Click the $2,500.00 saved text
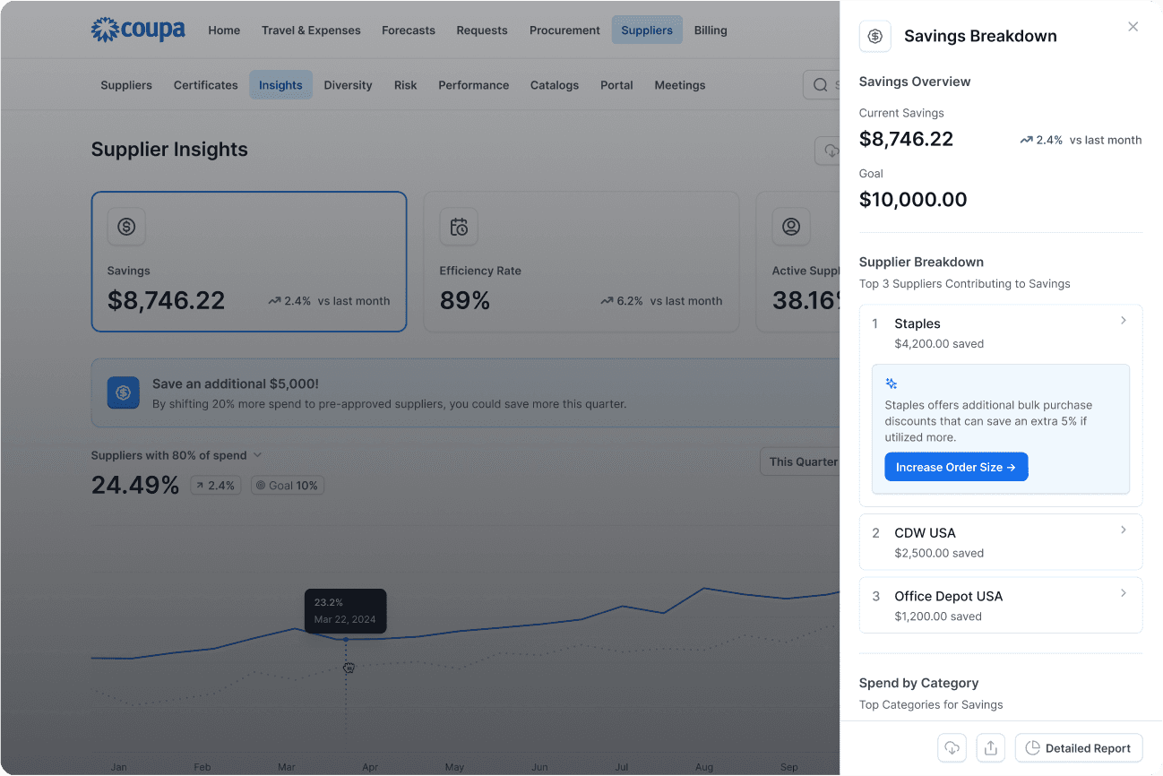Screen dimensions: 1163x776 [x=939, y=553]
